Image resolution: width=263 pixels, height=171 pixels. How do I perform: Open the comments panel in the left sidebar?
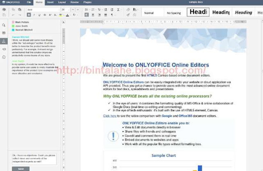pos(4,33)
